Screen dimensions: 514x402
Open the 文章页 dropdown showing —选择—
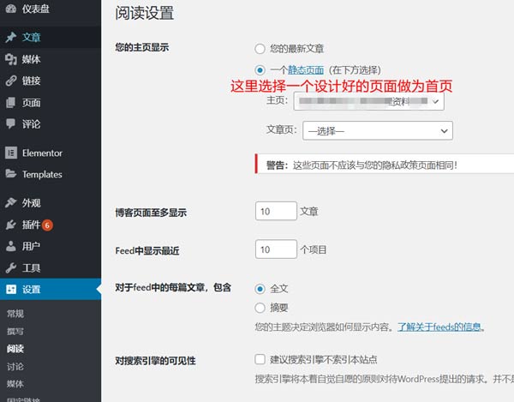click(x=378, y=131)
